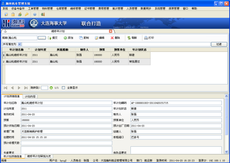Click the details panel scrollbar up arrow

226,96
